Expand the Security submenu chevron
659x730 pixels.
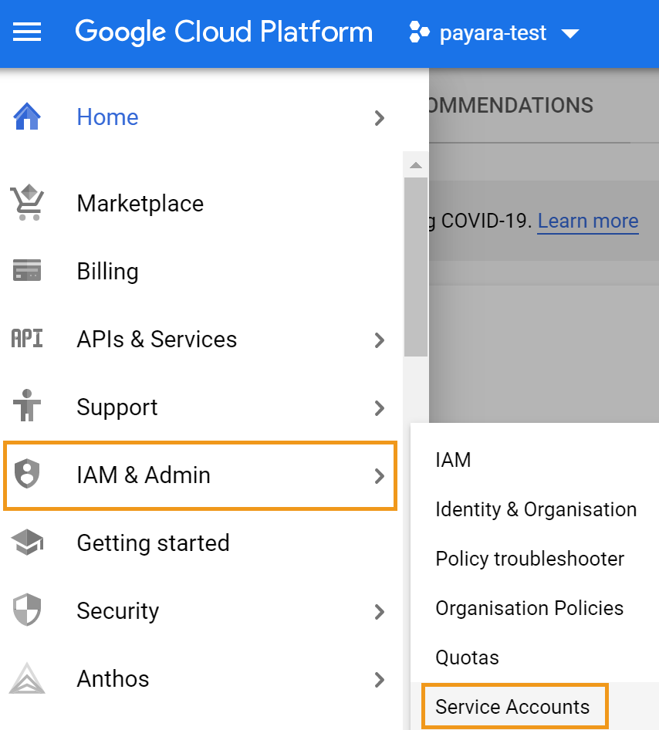[379, 612]
